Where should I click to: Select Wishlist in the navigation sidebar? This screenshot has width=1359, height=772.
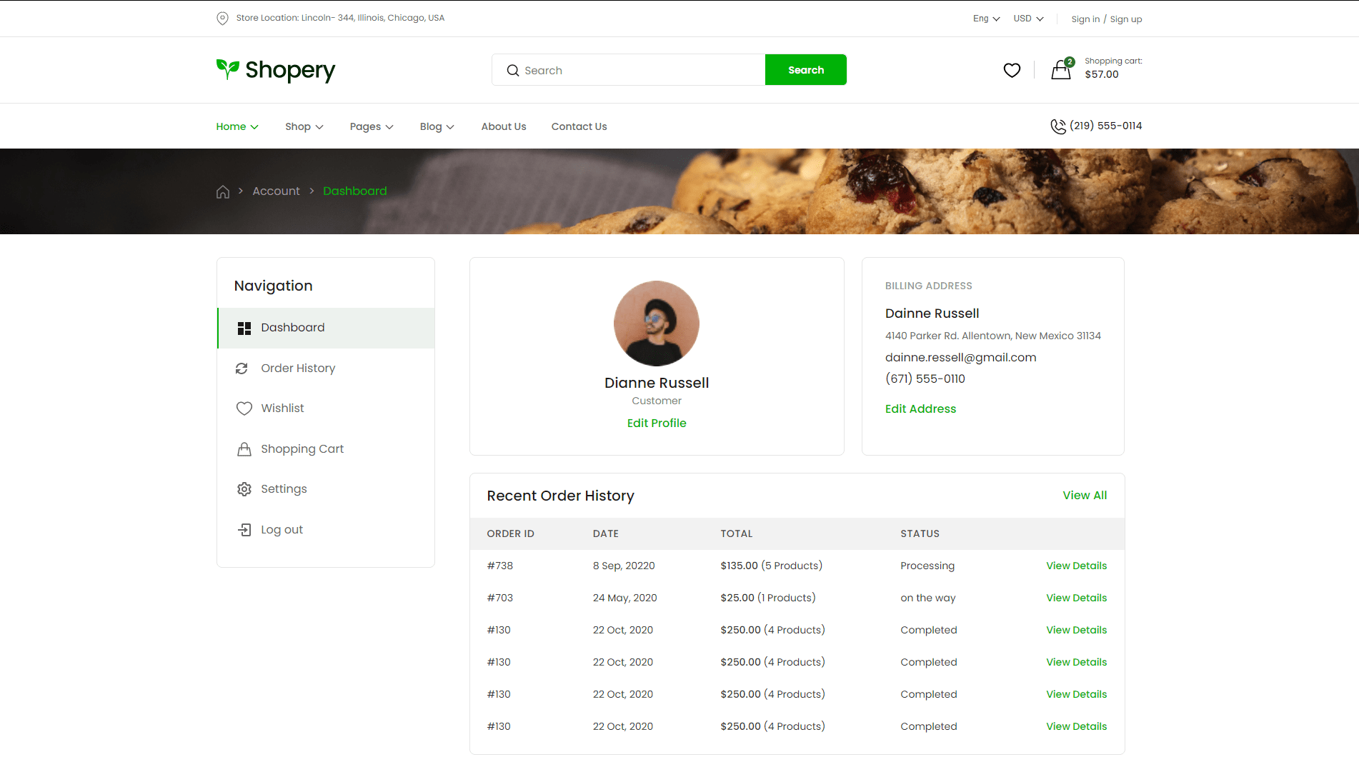point(282,408)
